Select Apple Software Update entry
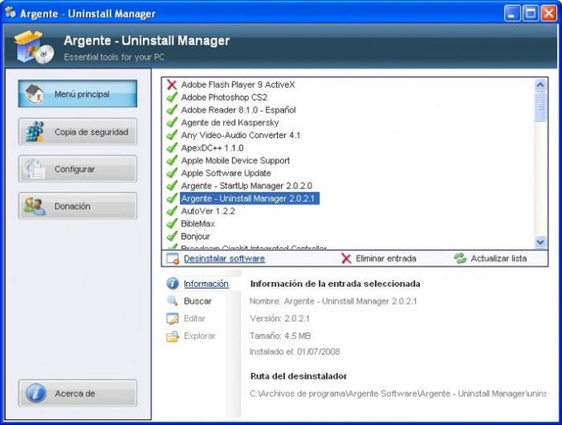 pyautogui.click(x=226, y=174)
